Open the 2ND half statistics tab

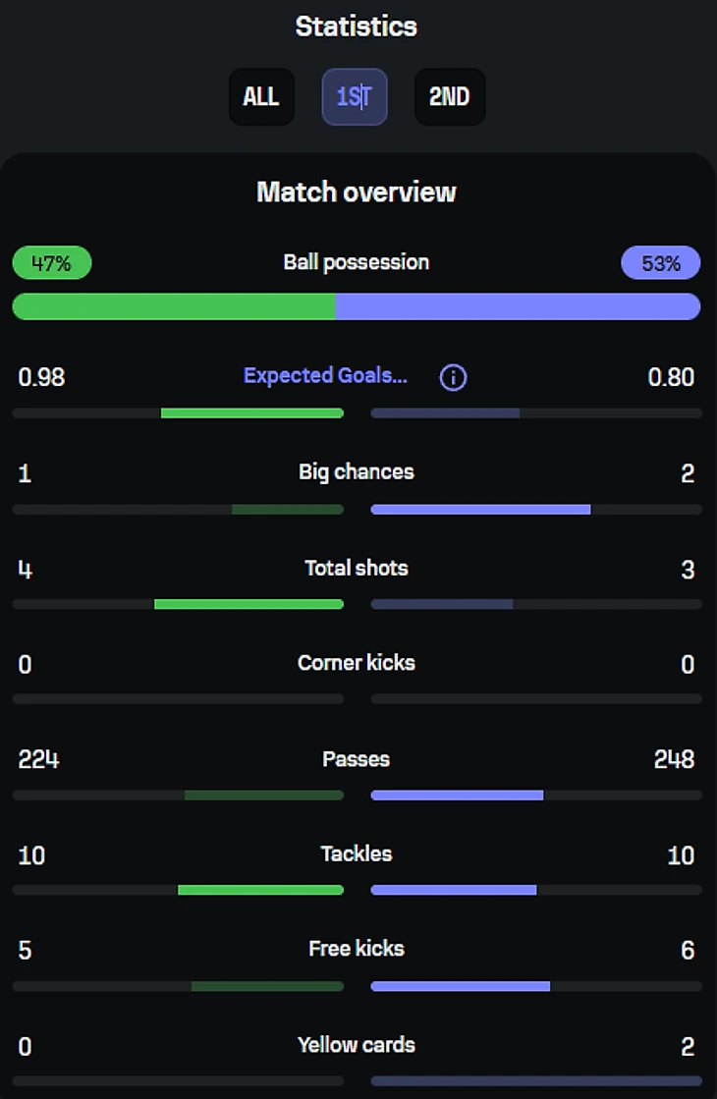click(x=449, y=97)
